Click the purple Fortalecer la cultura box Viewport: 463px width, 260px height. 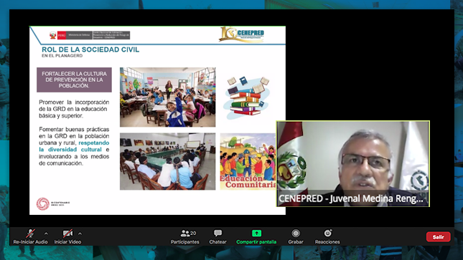point(74,80)
